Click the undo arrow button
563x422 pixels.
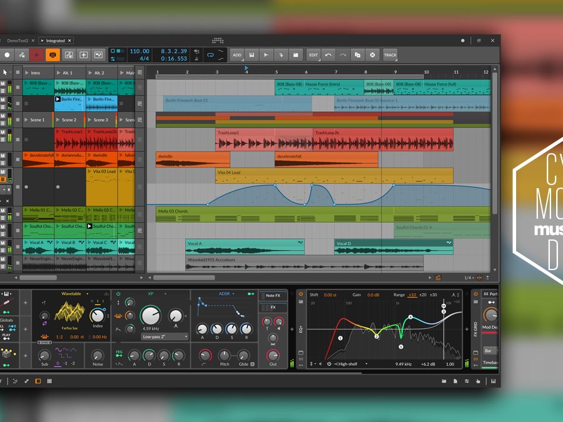point(328,55)
